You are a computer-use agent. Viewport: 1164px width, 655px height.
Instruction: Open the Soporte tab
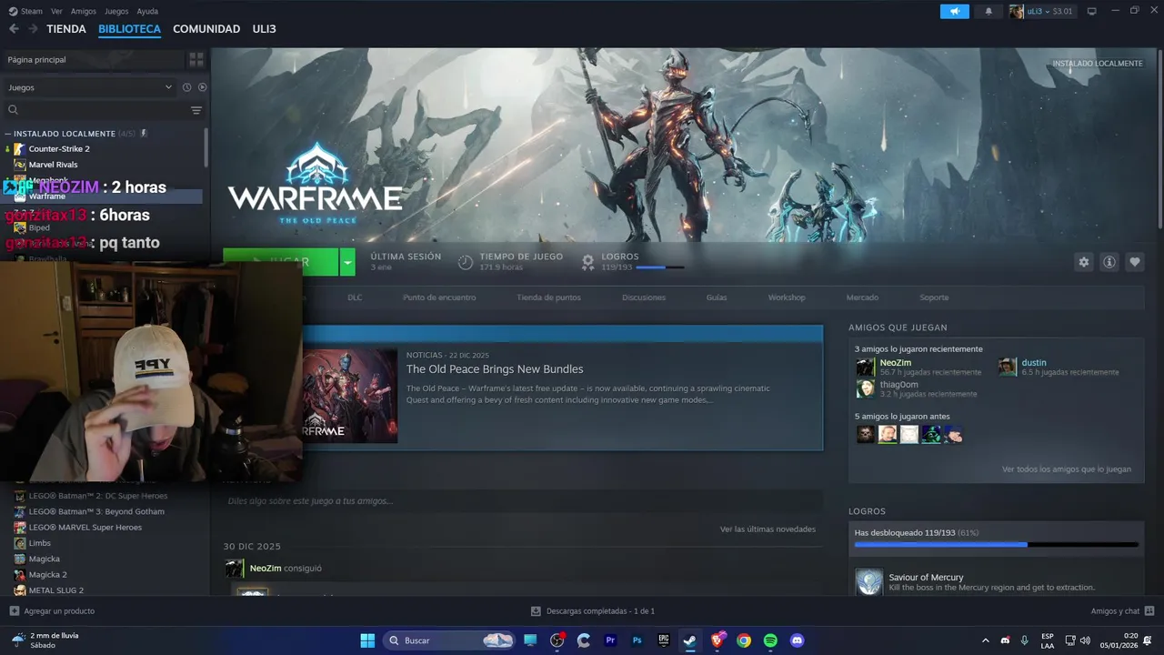click(934, 297)
